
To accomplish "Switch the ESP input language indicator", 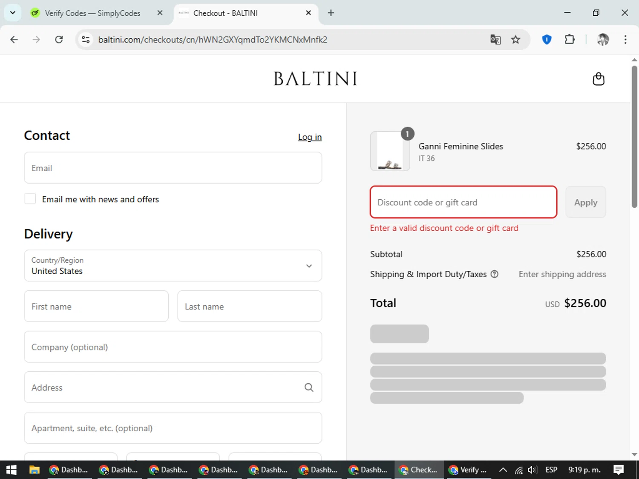I will point(551,470).
